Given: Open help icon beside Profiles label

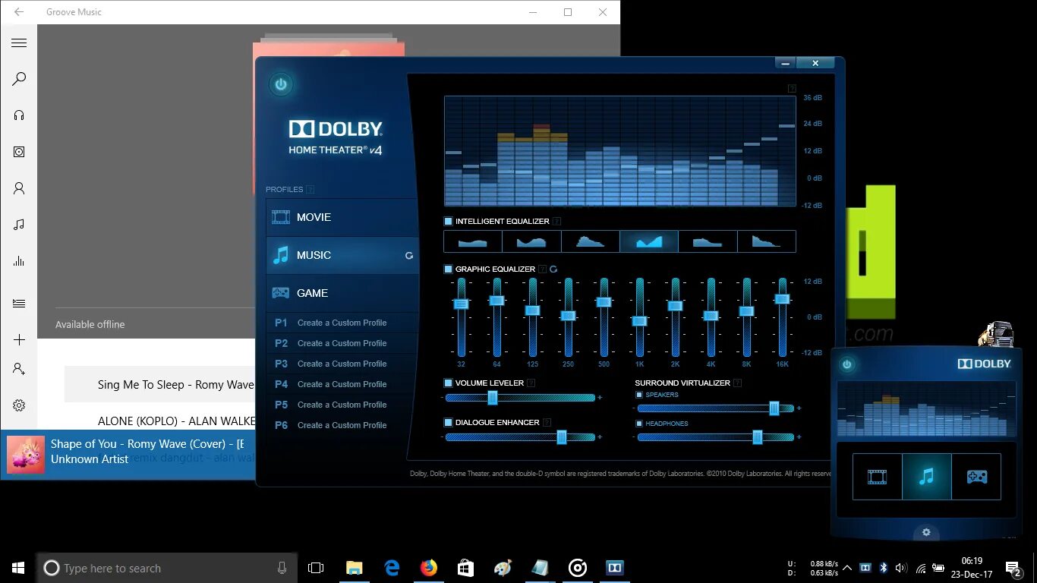Looking at the screenshot, I should tap(310, 190).
